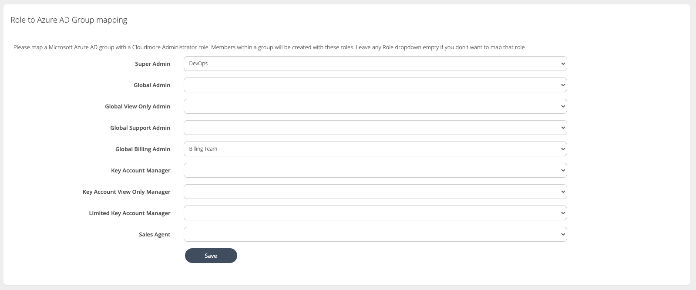This screenshot has height=290, width=696.
Task: Open the Key Account View Only Manager dropdown
Action: coord(375,192)
